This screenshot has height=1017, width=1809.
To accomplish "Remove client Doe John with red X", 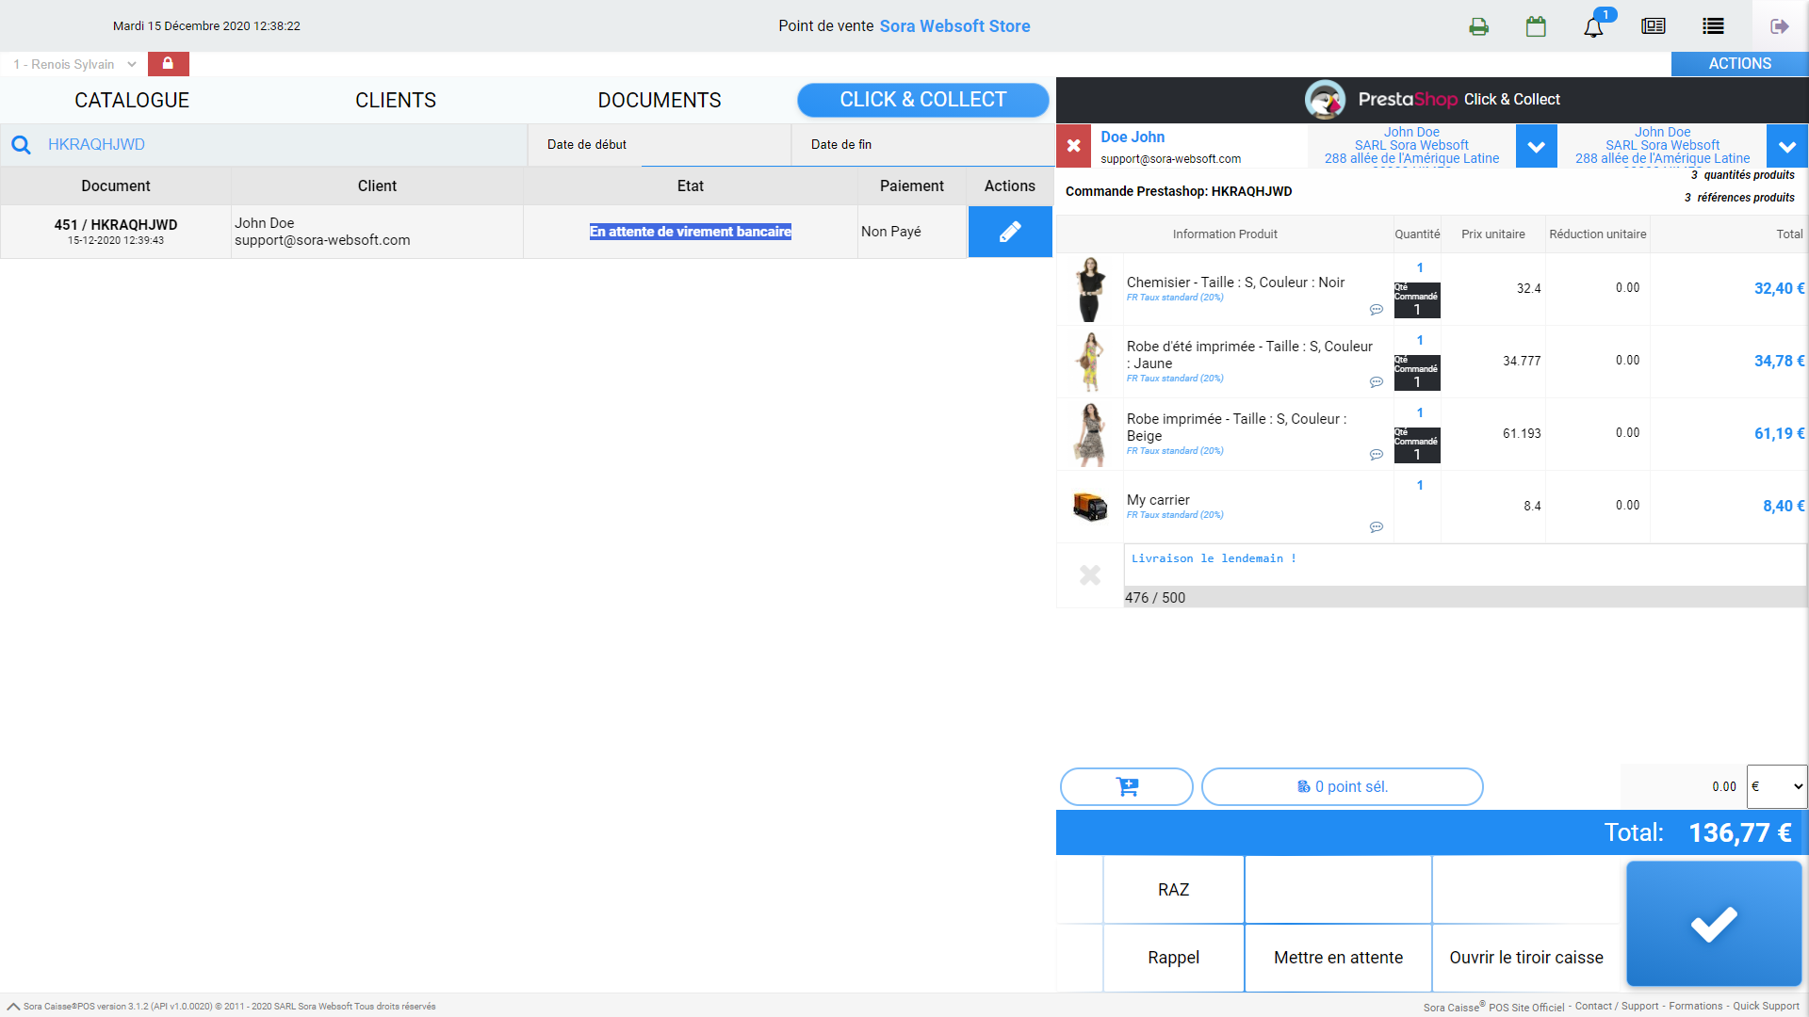I will [1073, 146].
